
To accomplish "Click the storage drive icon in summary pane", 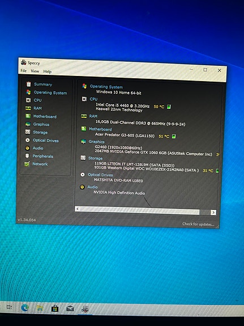I will coord(83,158).
